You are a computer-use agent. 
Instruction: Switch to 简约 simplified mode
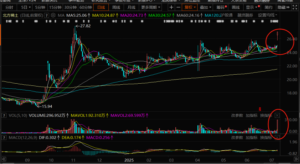[x=269, y=8]
